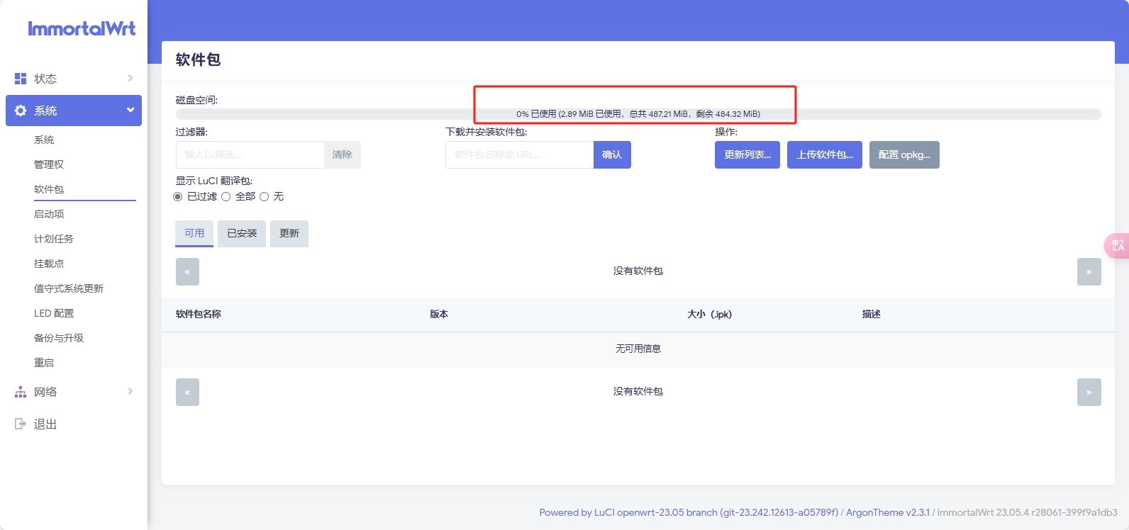Focus the package name or URL input

[x=520, y=154]
